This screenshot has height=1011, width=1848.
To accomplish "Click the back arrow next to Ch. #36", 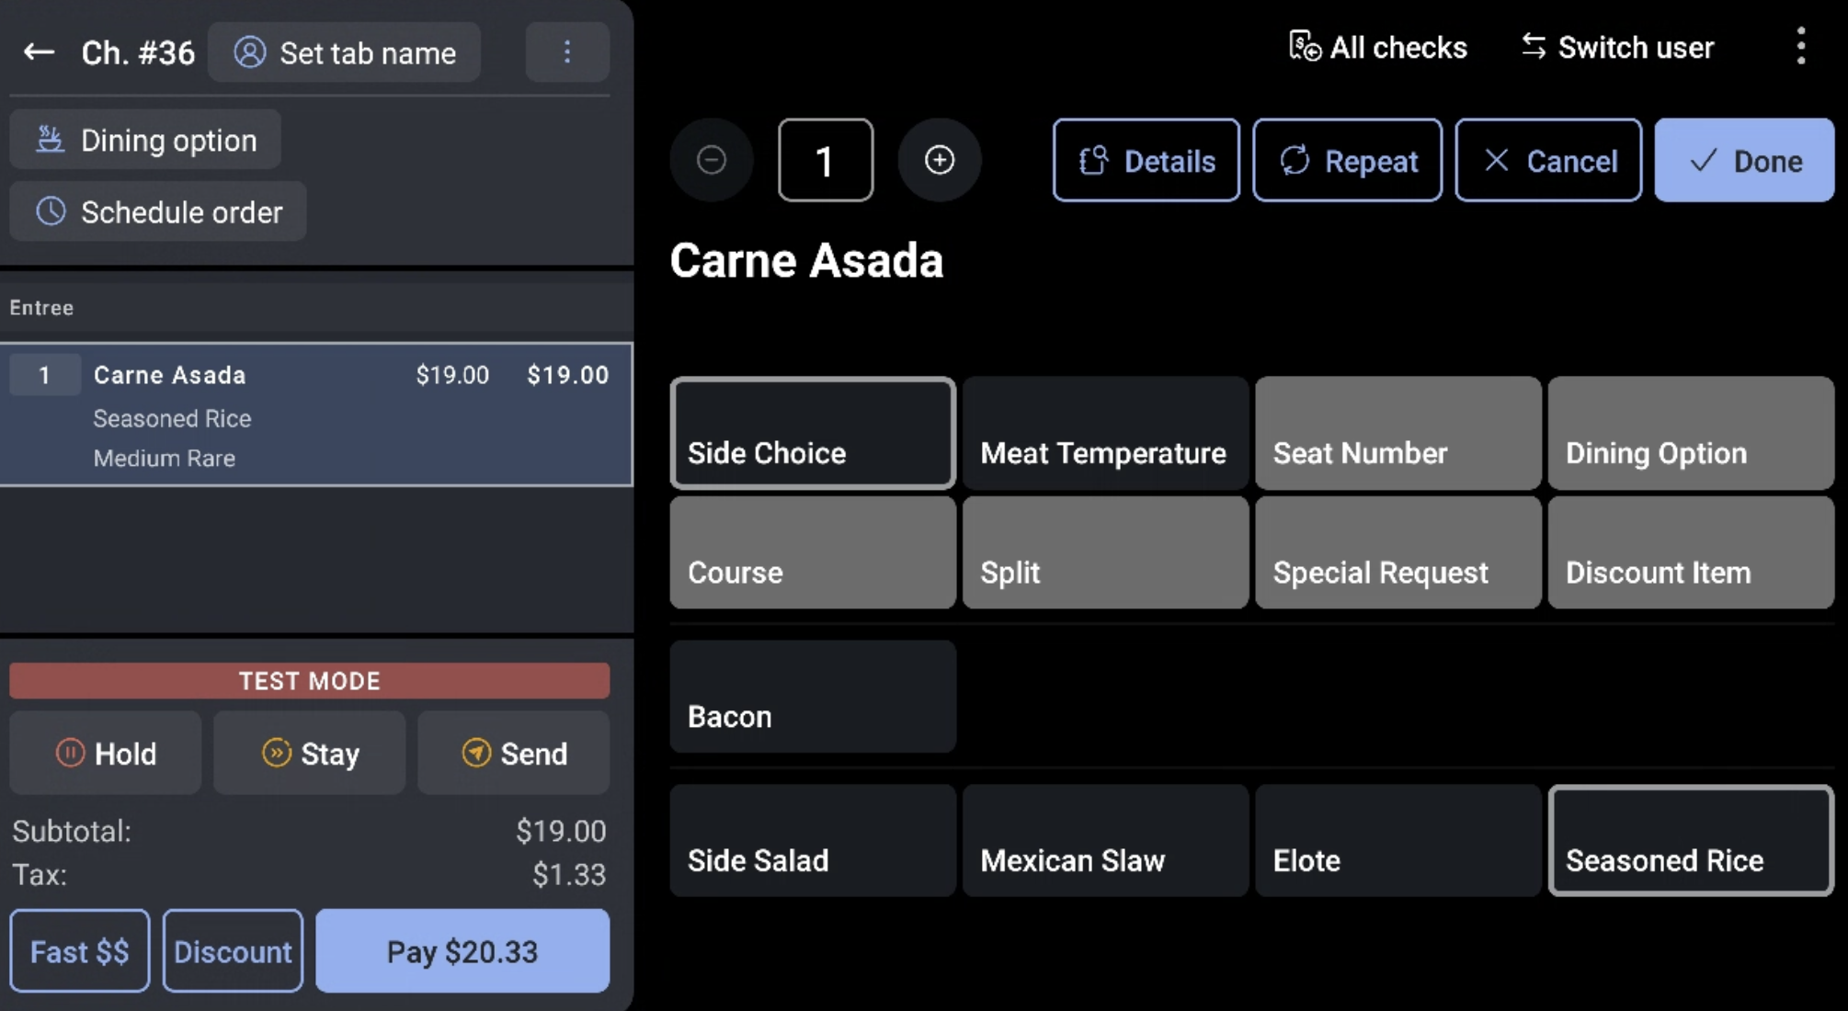I will tap(39, 52).
